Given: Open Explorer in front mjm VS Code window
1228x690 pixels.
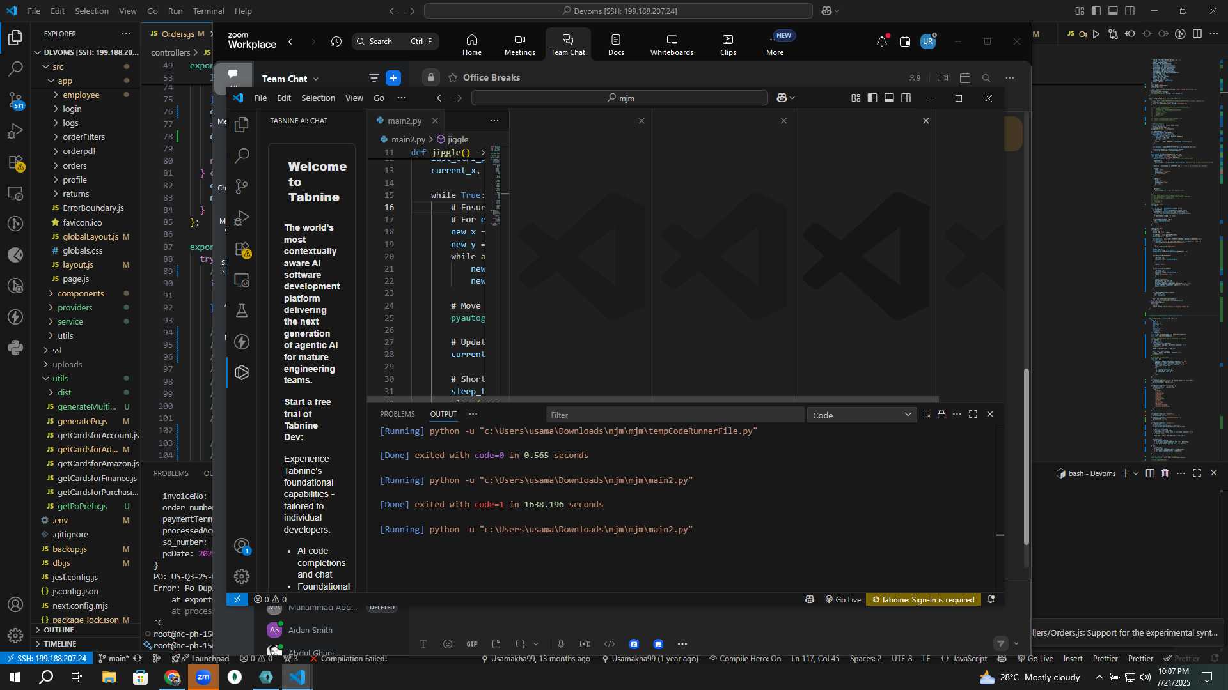Looking at the screenshot, I should 242,125.
